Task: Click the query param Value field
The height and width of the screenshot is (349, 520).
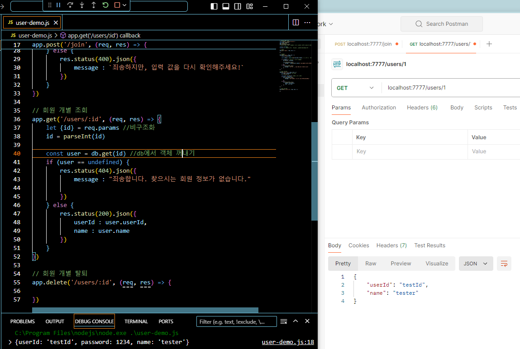Action: pos(494,151)
